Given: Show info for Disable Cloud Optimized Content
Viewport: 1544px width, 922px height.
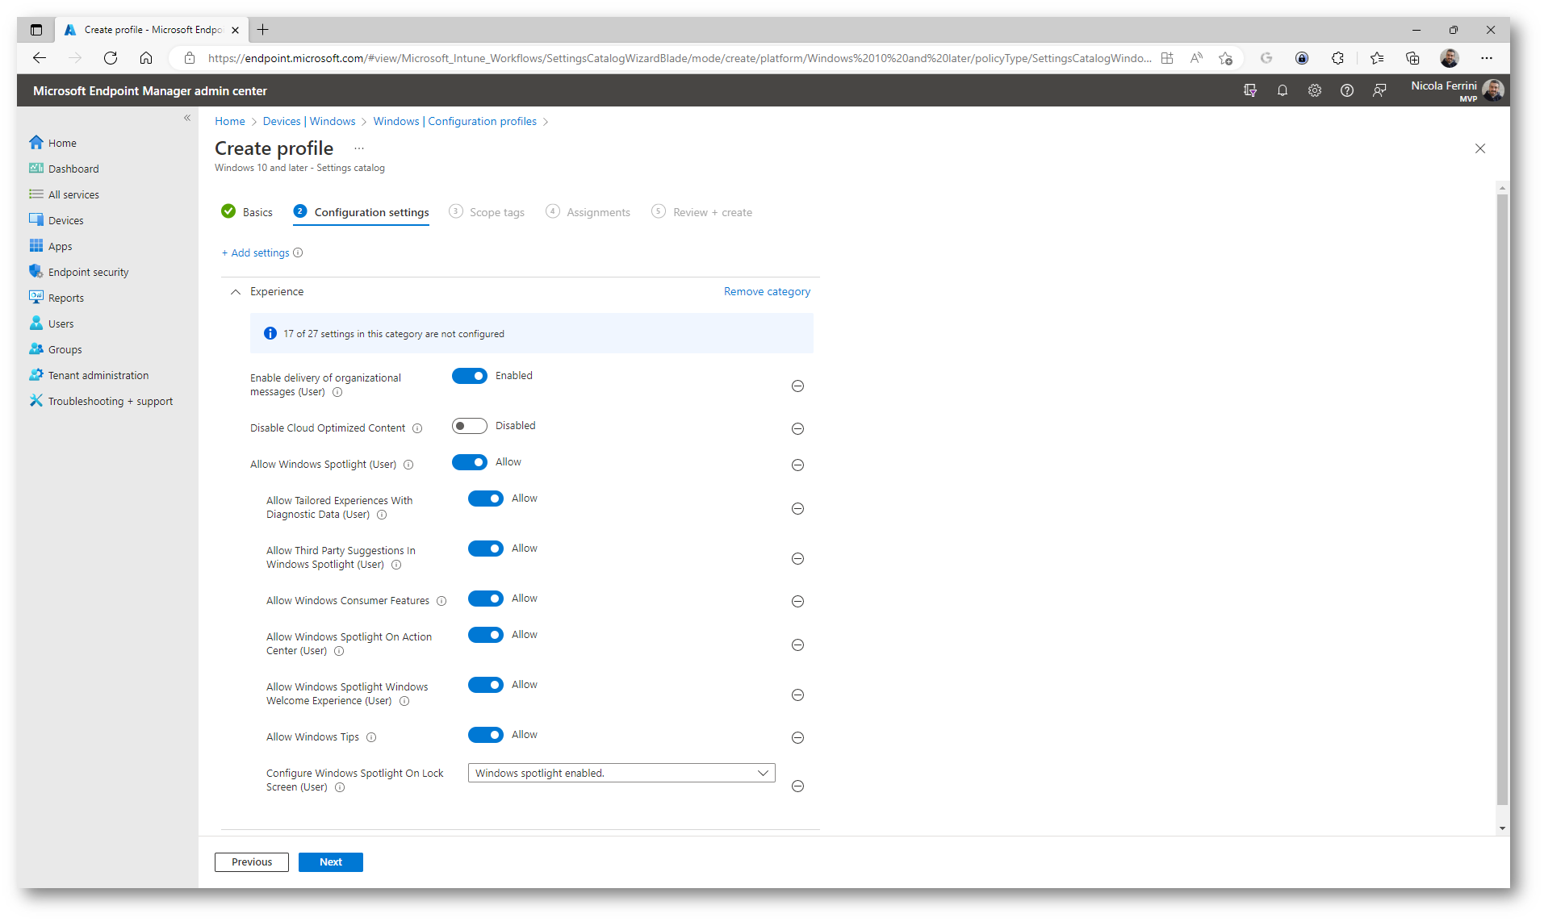Looking at the screenshot, I should pyautogui.click(x=417, y=428).
